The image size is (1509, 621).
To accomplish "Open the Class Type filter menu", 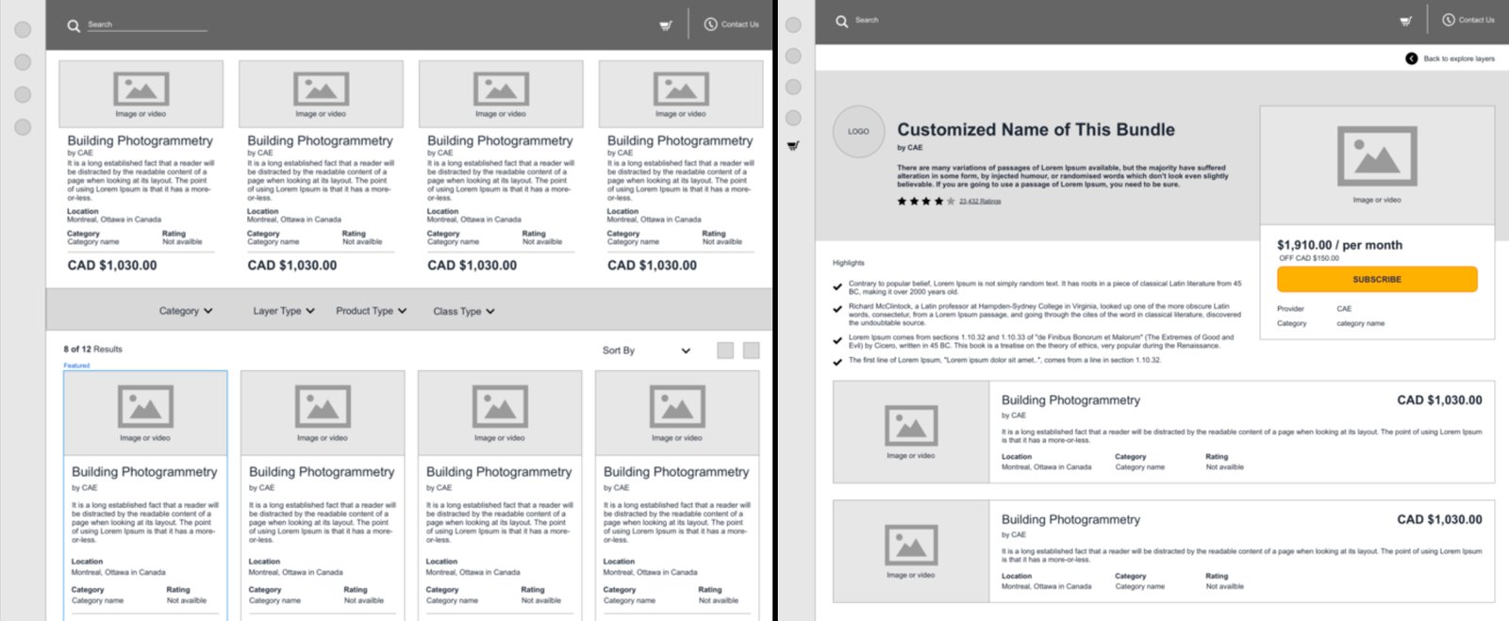I will coord(463,311).
